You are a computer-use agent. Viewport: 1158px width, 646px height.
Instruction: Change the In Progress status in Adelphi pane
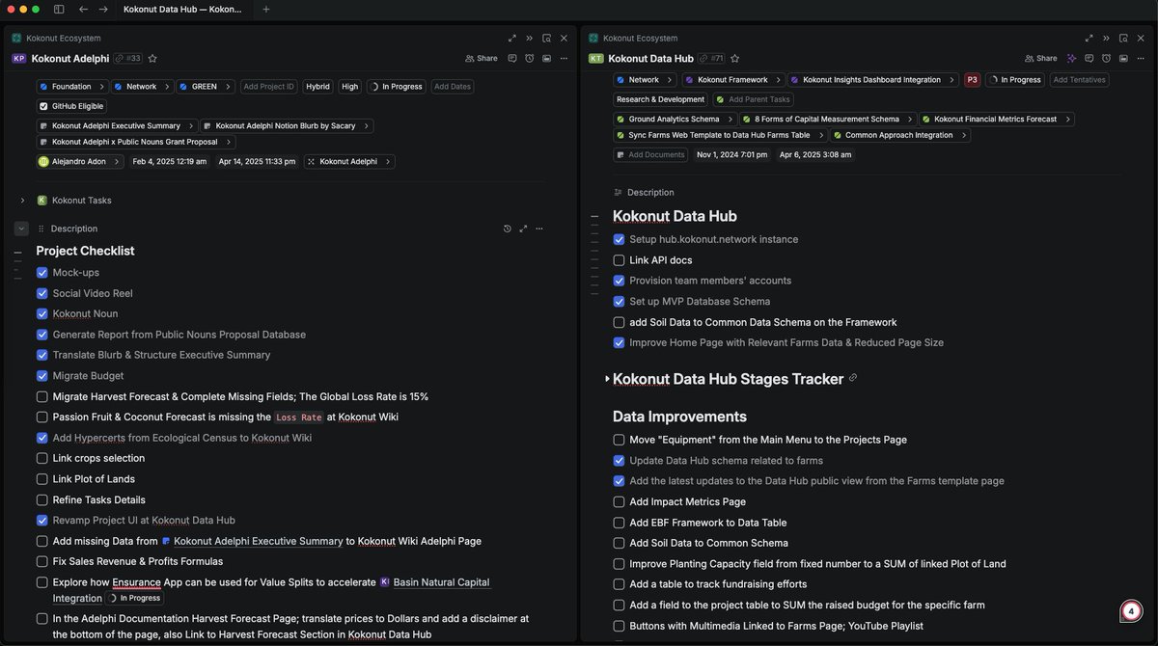[396, 87]
